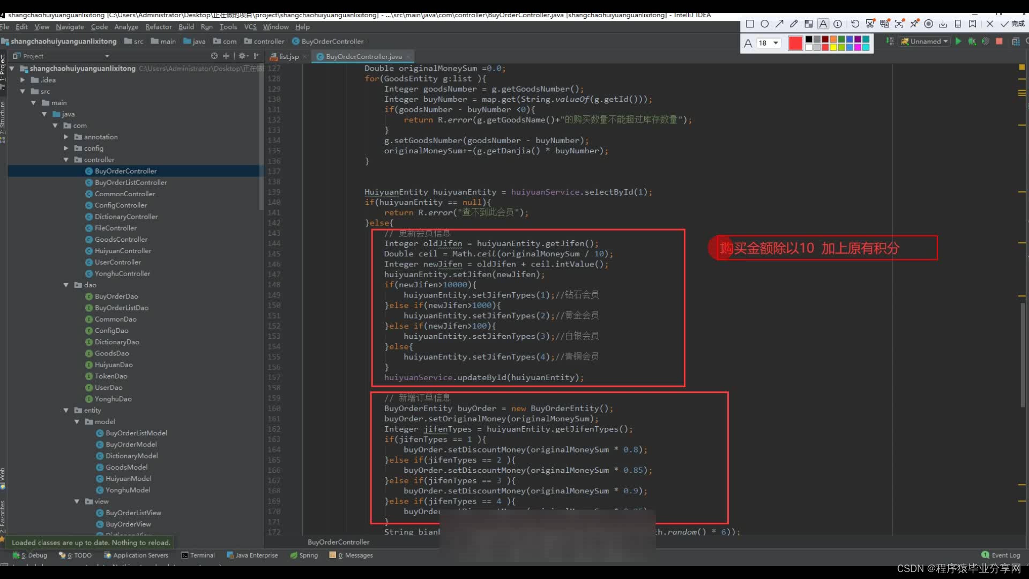Collapse the controller package
1029x579 pixels.
(66, 160)
